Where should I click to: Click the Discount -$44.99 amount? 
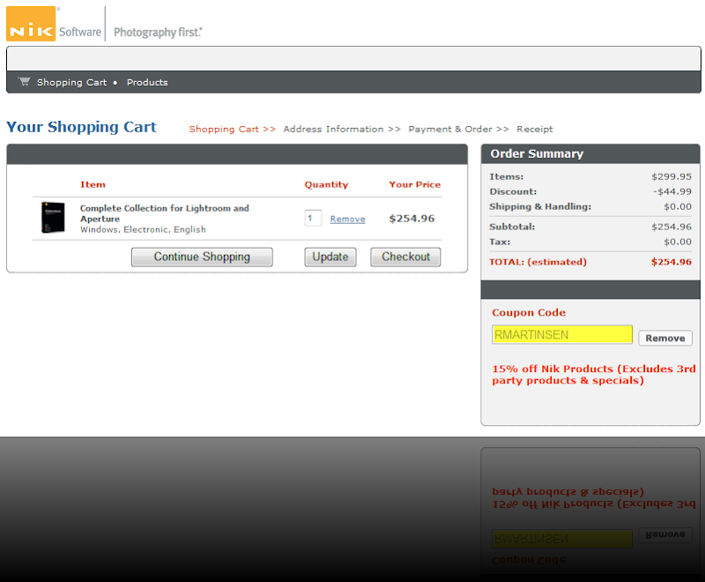[x=672, y=191]
